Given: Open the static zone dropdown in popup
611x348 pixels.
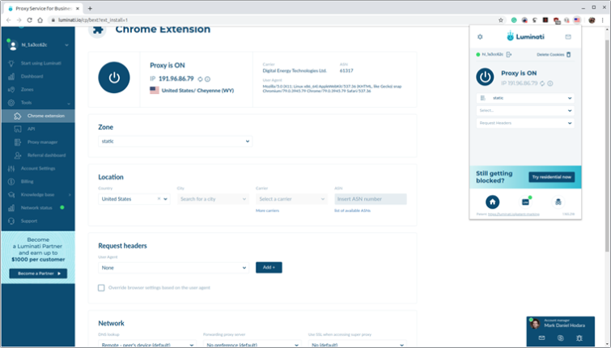Looking at the screenshot, I should point(525,98).
